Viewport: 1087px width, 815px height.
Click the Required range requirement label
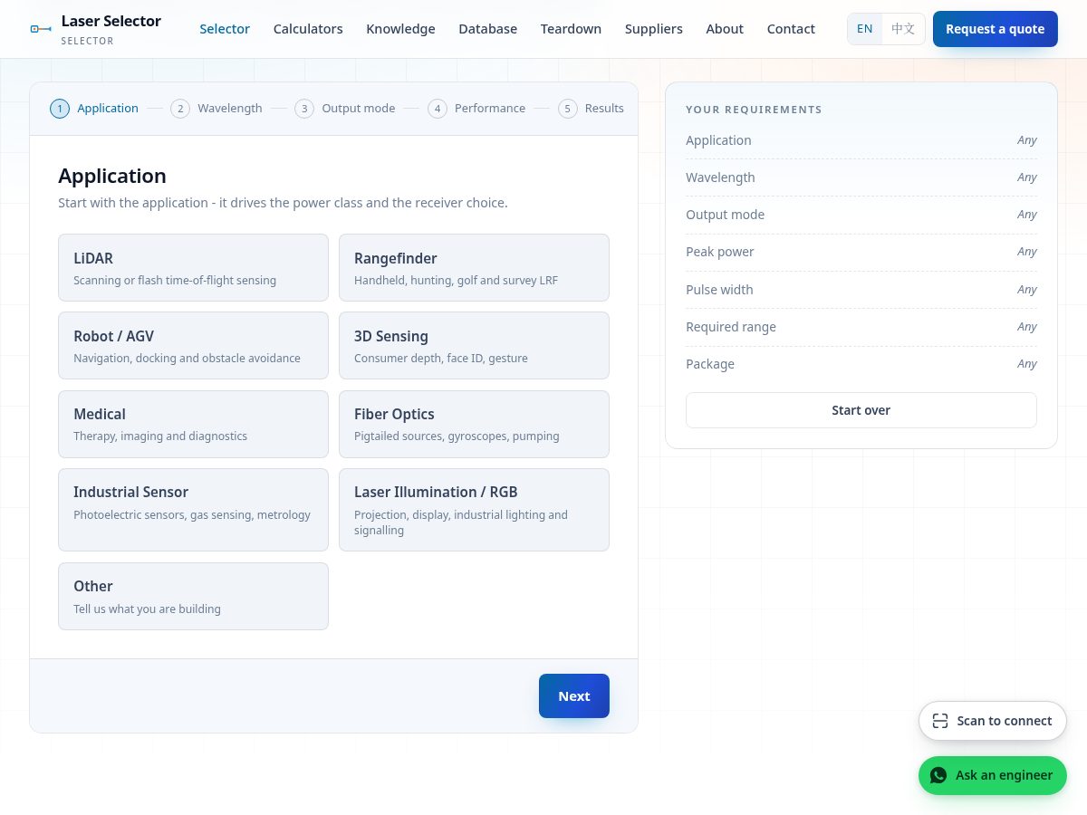click(731, 327)
